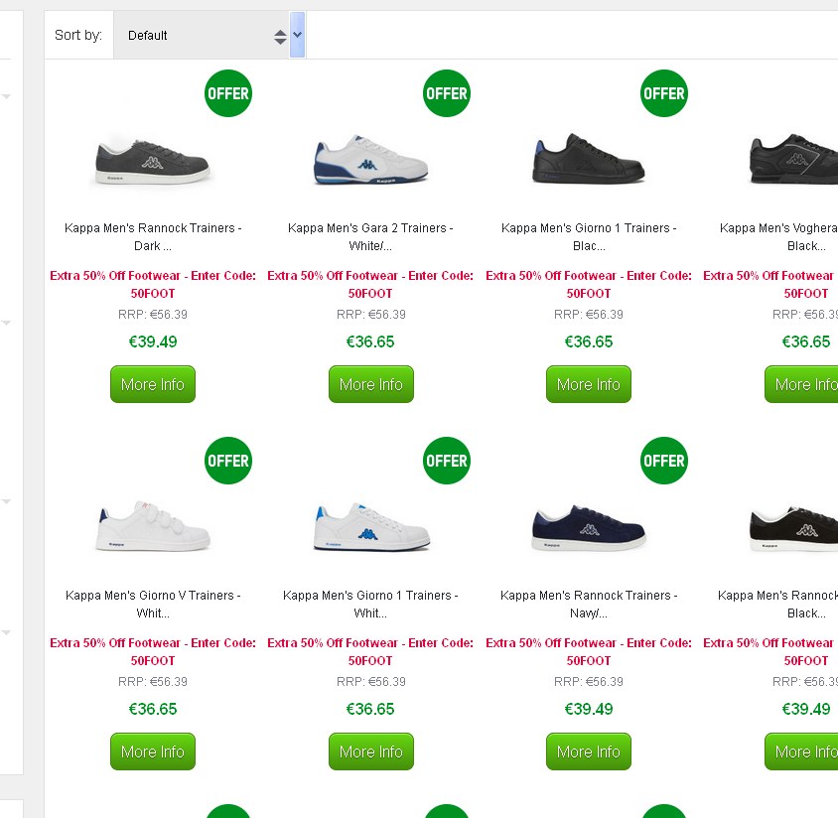838x818 pixels.
Task: Open the Sort by Default dropdown
Action: [x=199, y=36]
